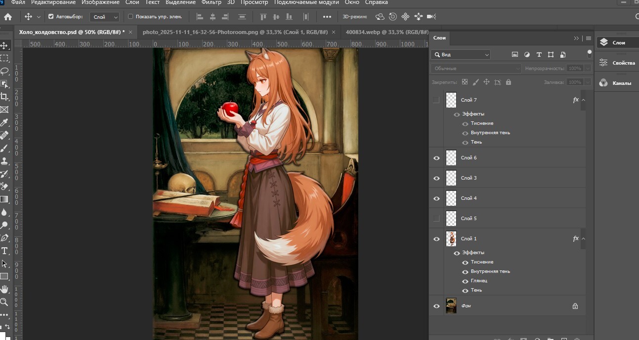Select the Rectangular Marquee tool
The width and height of the screenshot is (639, 340).
coord(4,58)
